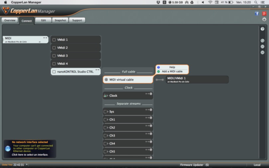Screen dimensions: 269x168
Task: Open the settings gear icon
Action: [x=264, y=20]
